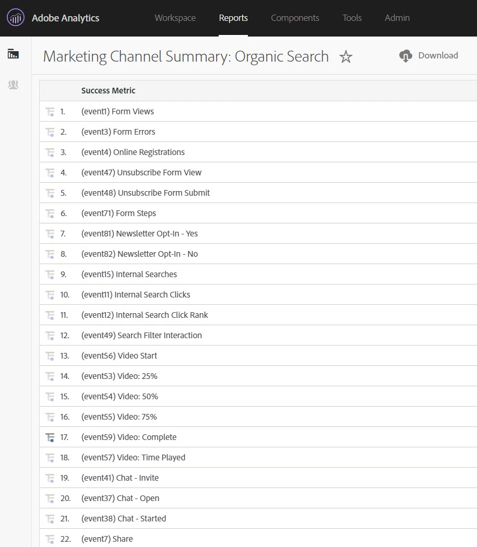Screen dimensions: 477x547
Task: Click breakdown icon for Video: Complete row
Action: pos(50,437)
